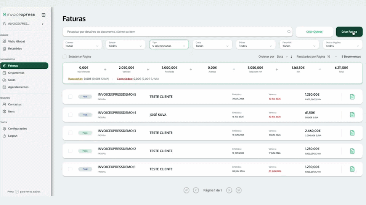Click the Criar Outros button
Screen dimensions: 366x205
click(x=314, y=32)
